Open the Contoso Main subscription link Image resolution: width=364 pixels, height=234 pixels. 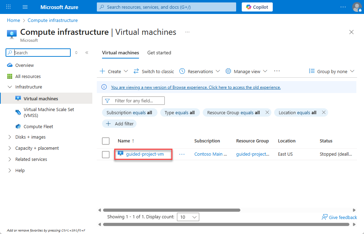pyautogui.click(x=210, y=154)
